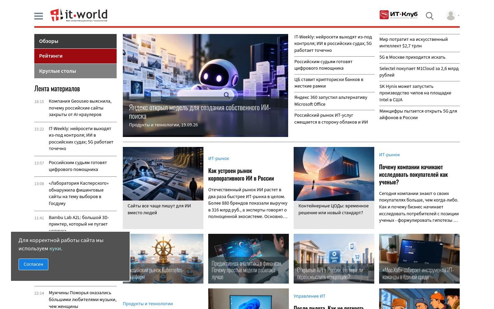Open ЦБ ставит крипториски банков headline
The image size is (494, 309).
[x=329, y=83]
